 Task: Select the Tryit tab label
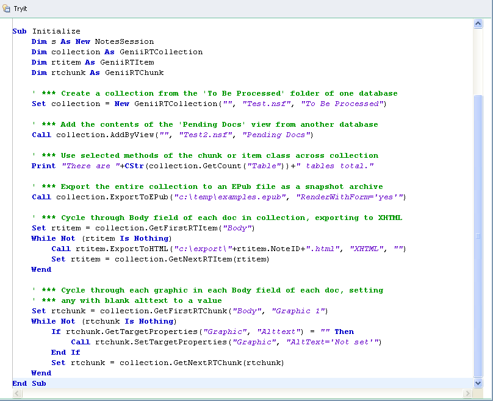coord(20,9)
